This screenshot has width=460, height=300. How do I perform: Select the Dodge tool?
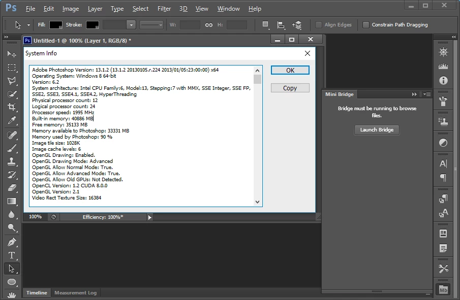tap(12, 227)
